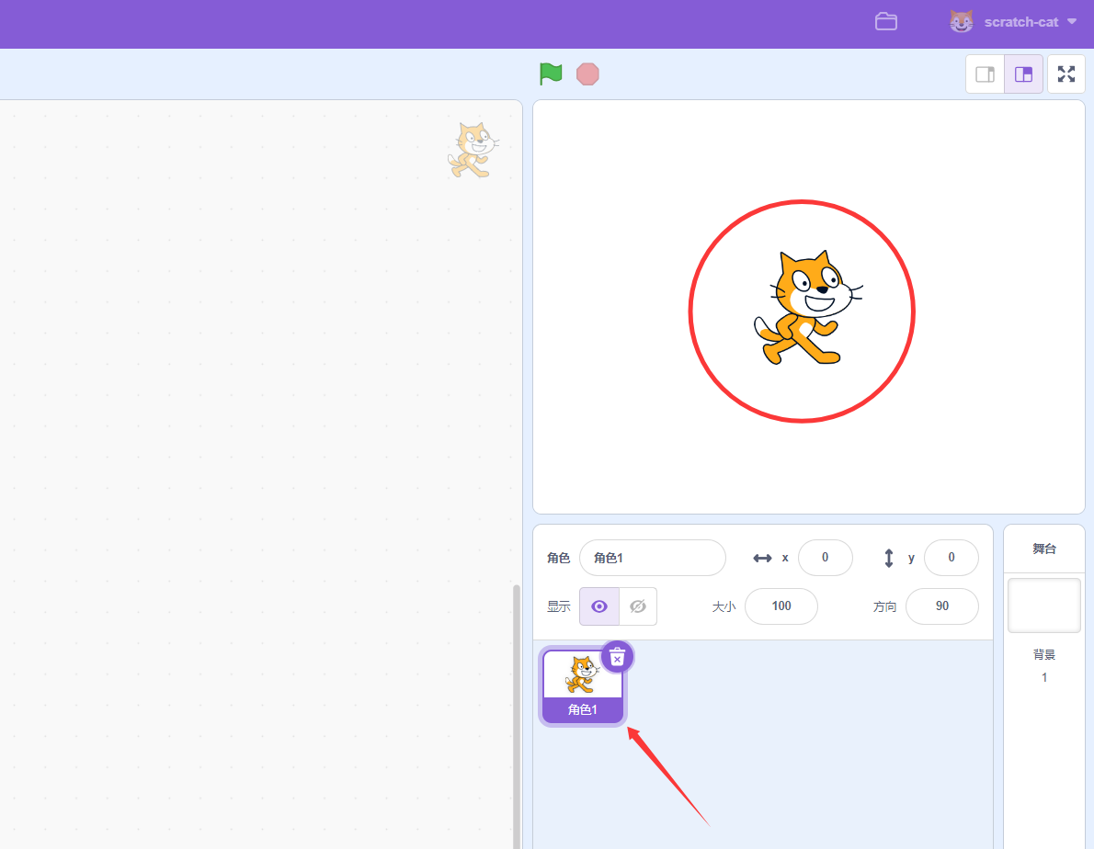Switch to small stage layout

pos(985,74)
